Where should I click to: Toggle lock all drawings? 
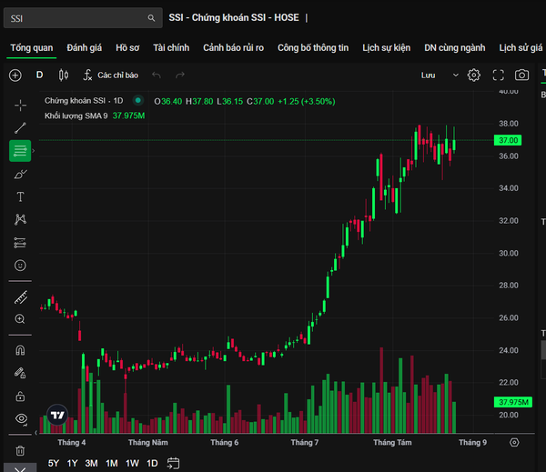pyautogui.click(x=20, y=397)
